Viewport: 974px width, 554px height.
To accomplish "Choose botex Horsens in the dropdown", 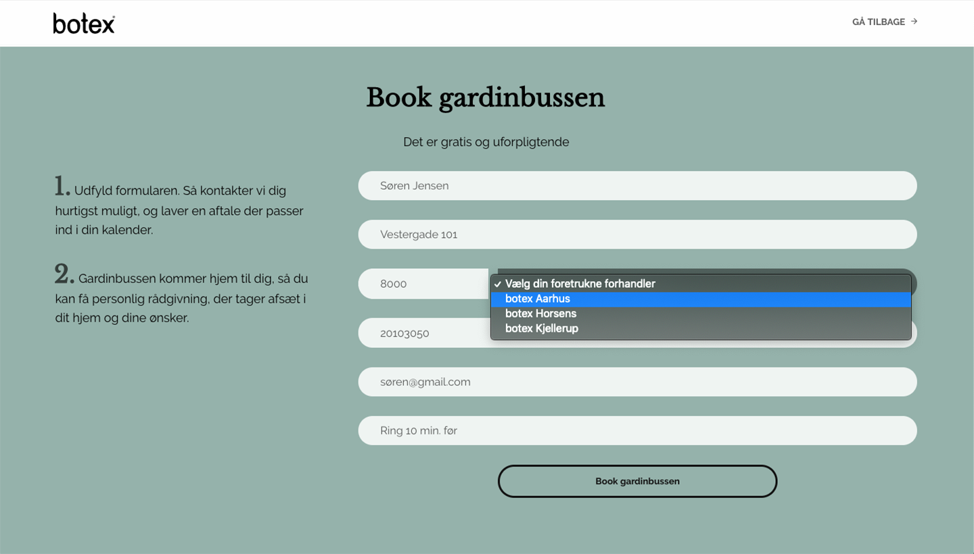I will point(701,313).
